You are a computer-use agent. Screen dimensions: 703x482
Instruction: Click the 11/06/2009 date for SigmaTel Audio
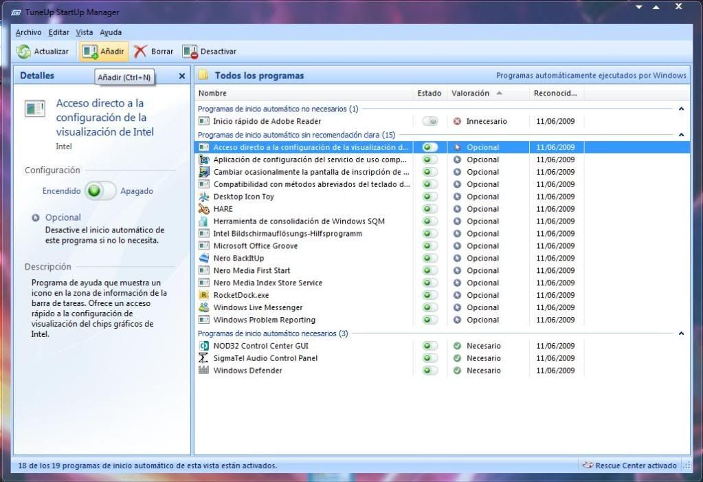point(555,358)
